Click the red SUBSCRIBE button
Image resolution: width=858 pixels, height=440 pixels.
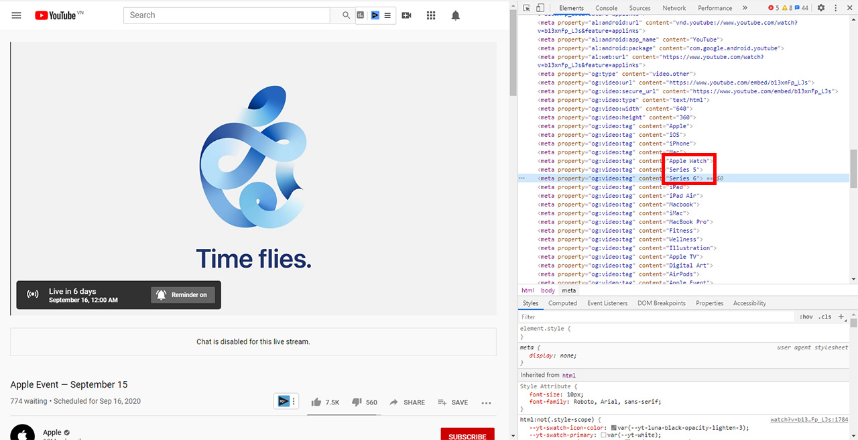[467, 434]
